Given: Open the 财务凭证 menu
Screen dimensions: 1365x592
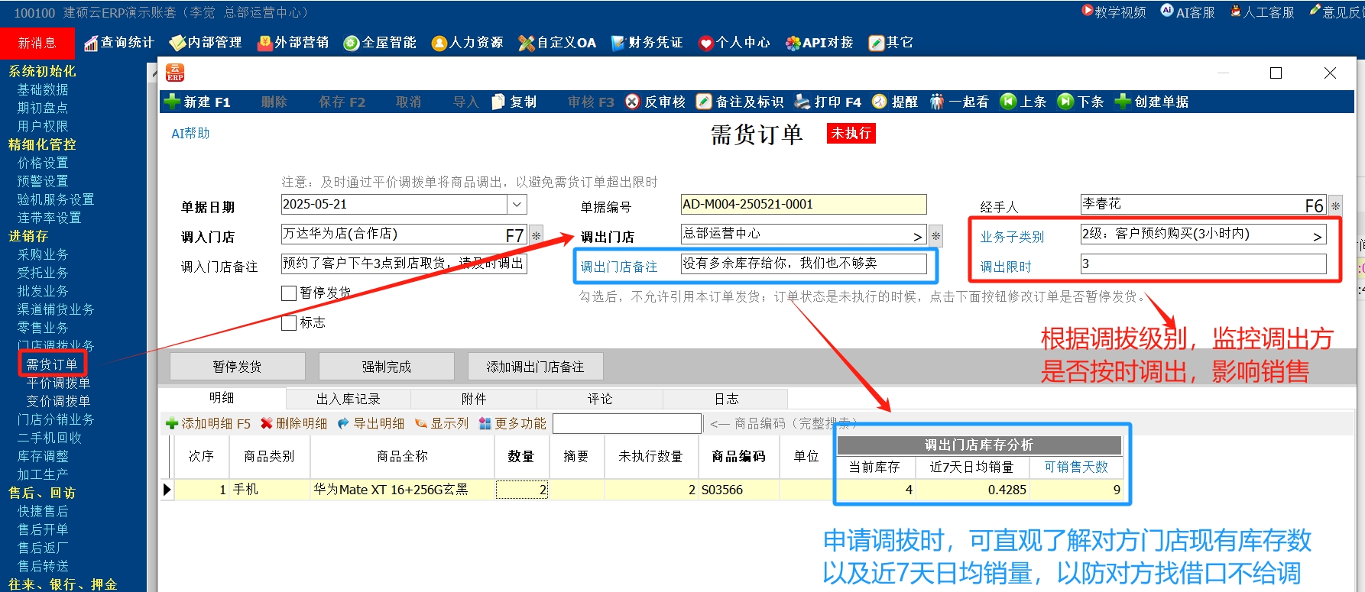Looking at the screenshot, I should 647,43.
